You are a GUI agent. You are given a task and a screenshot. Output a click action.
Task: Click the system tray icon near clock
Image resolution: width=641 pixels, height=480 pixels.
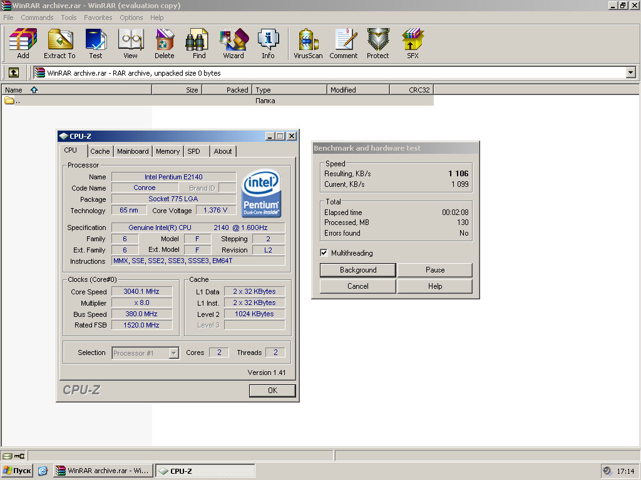[x=607, y=471]
